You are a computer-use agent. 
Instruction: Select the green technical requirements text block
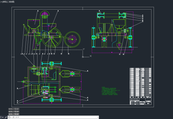[x=111, y=91]
